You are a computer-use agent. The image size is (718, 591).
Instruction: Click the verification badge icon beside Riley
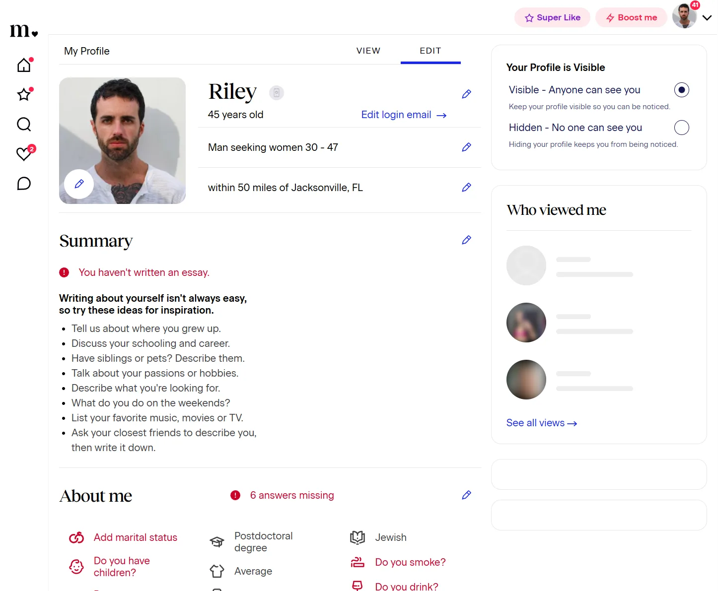point(277,93)
